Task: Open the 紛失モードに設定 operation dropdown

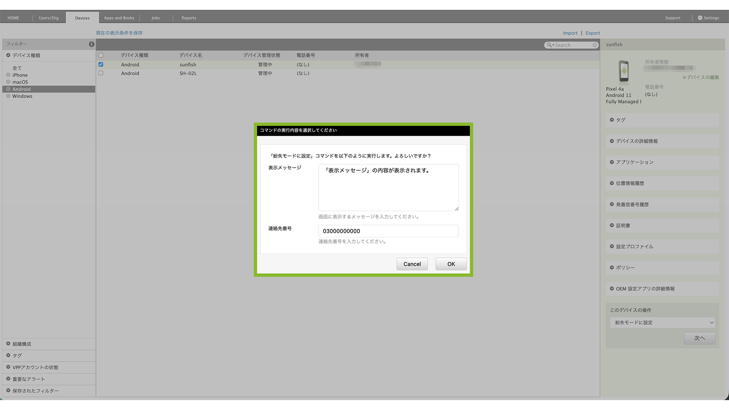Action: (662, 323)
